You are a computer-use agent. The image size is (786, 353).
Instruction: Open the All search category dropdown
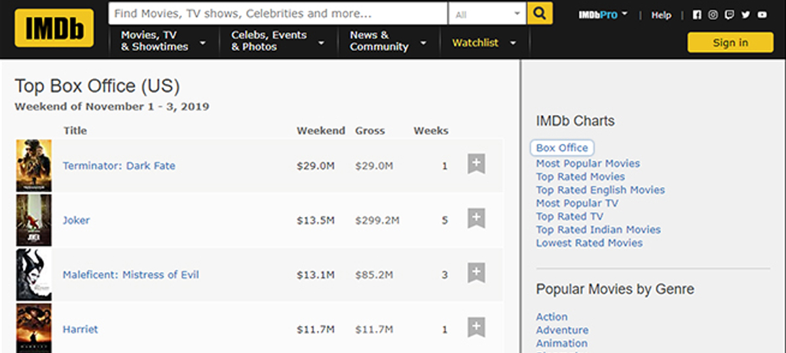[x=487, y=13]
